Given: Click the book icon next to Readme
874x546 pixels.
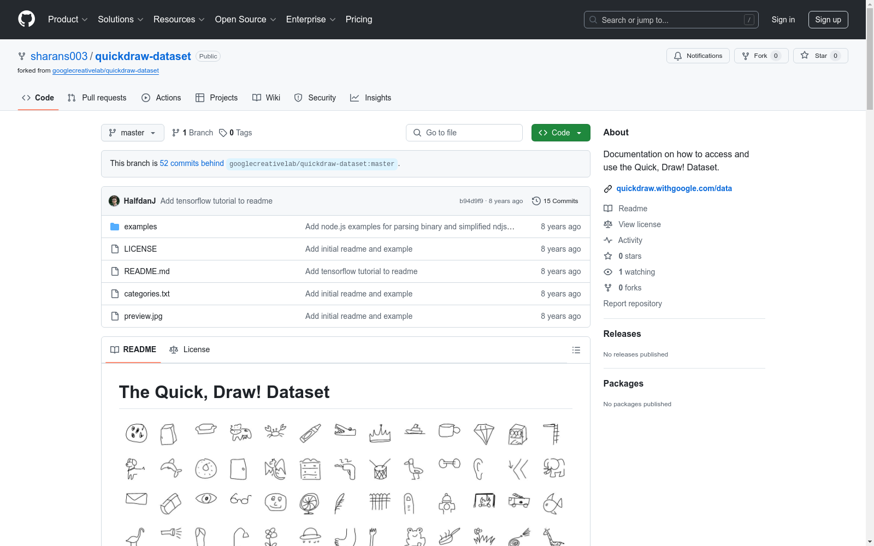Looking at the screenshot, I should (608, 209).
